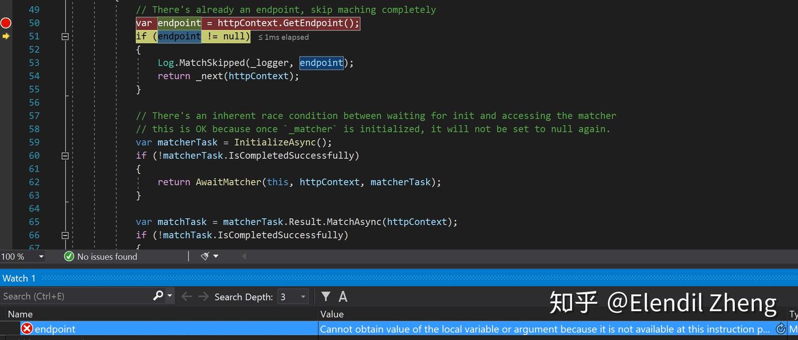Click the Name column header in Watch window

point(20,314)
